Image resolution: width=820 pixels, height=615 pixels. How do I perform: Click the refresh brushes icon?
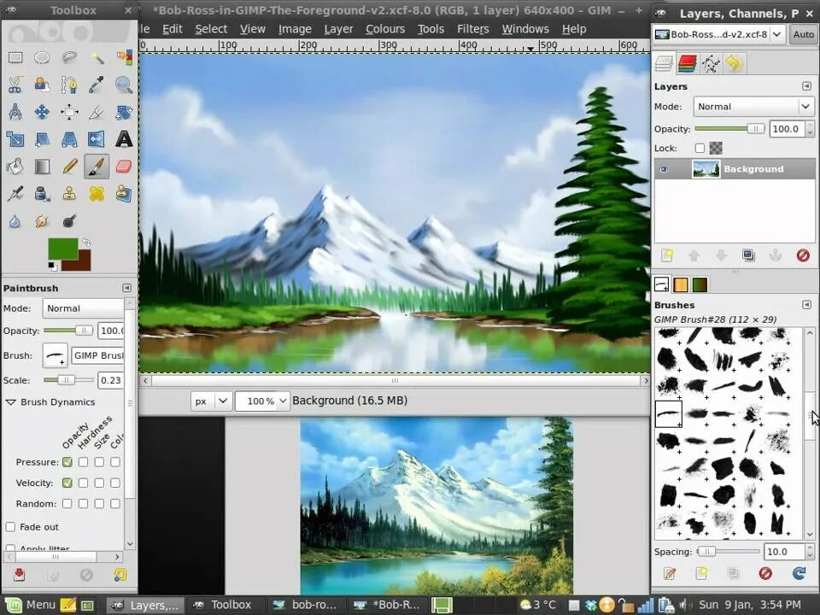pyautogui.click(x=799, y=573)
